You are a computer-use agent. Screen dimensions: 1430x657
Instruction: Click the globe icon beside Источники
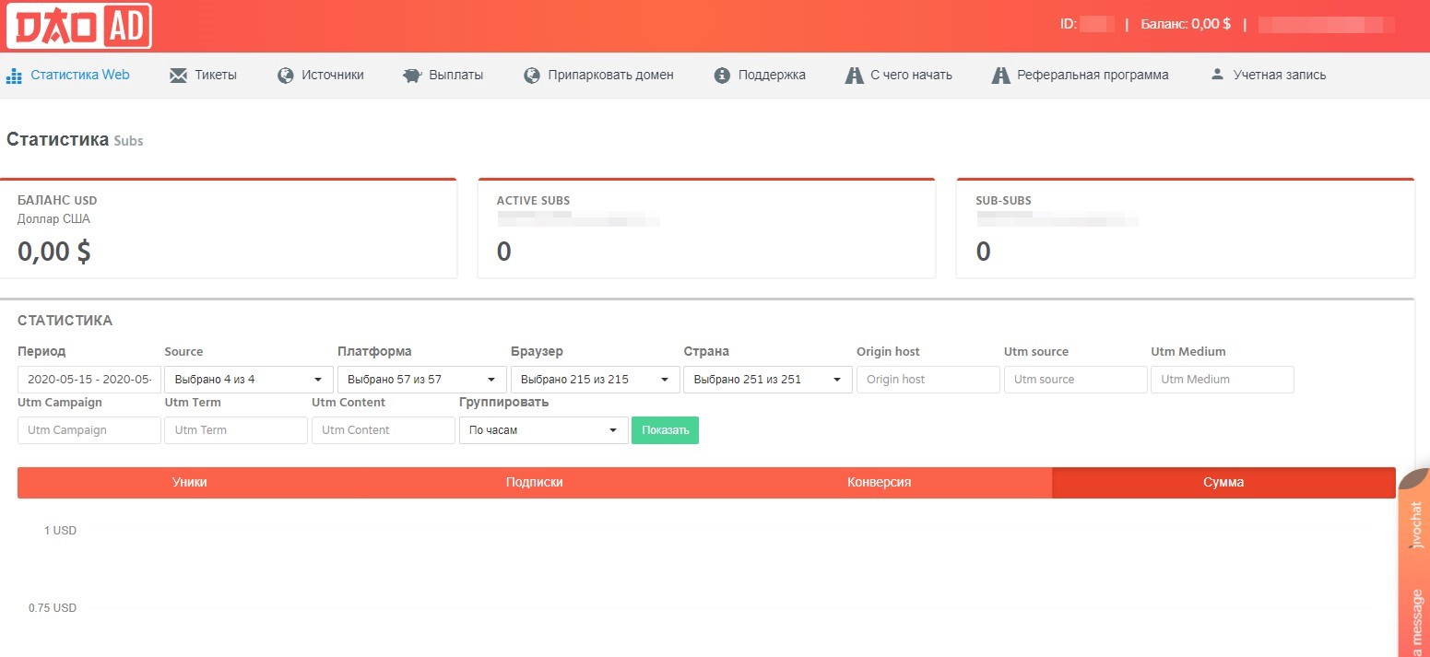point(286,76)
